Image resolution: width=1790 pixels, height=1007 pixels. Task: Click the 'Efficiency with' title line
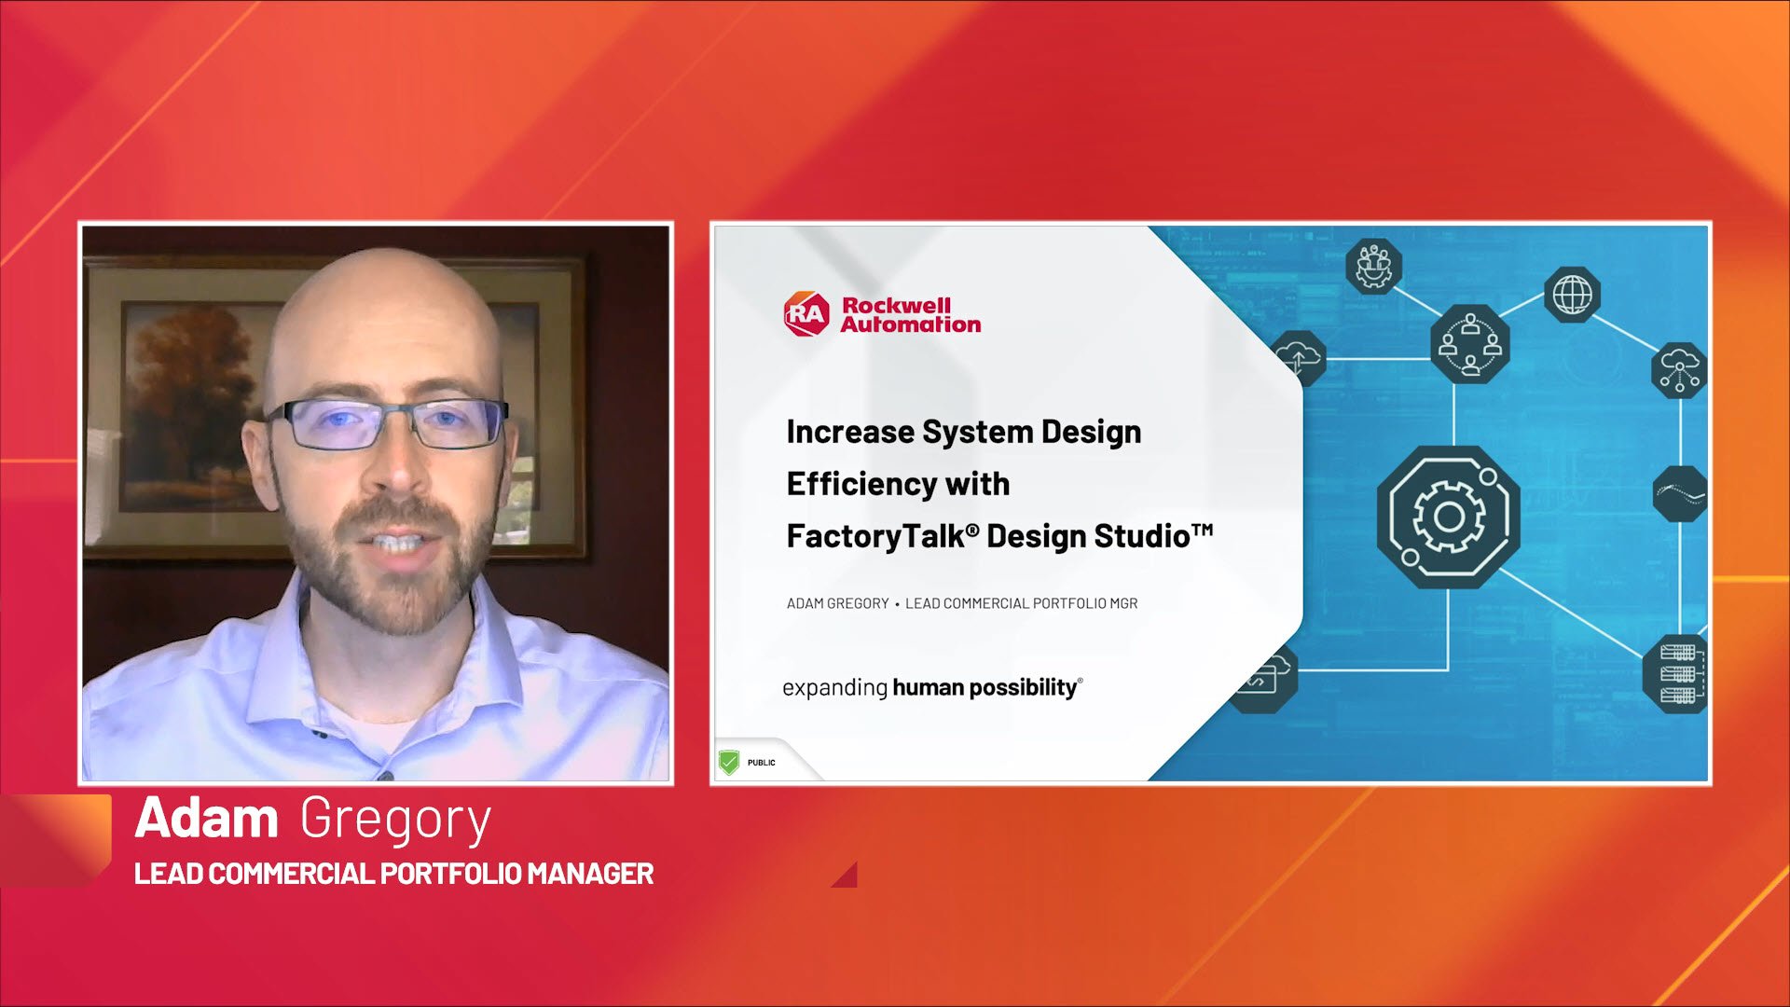click(x=898, y=484)
